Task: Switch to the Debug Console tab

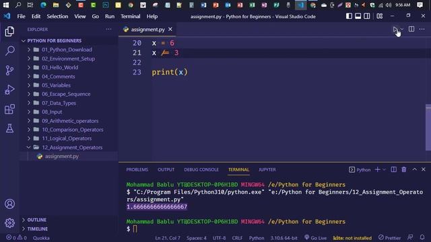Action: point(201,169)
